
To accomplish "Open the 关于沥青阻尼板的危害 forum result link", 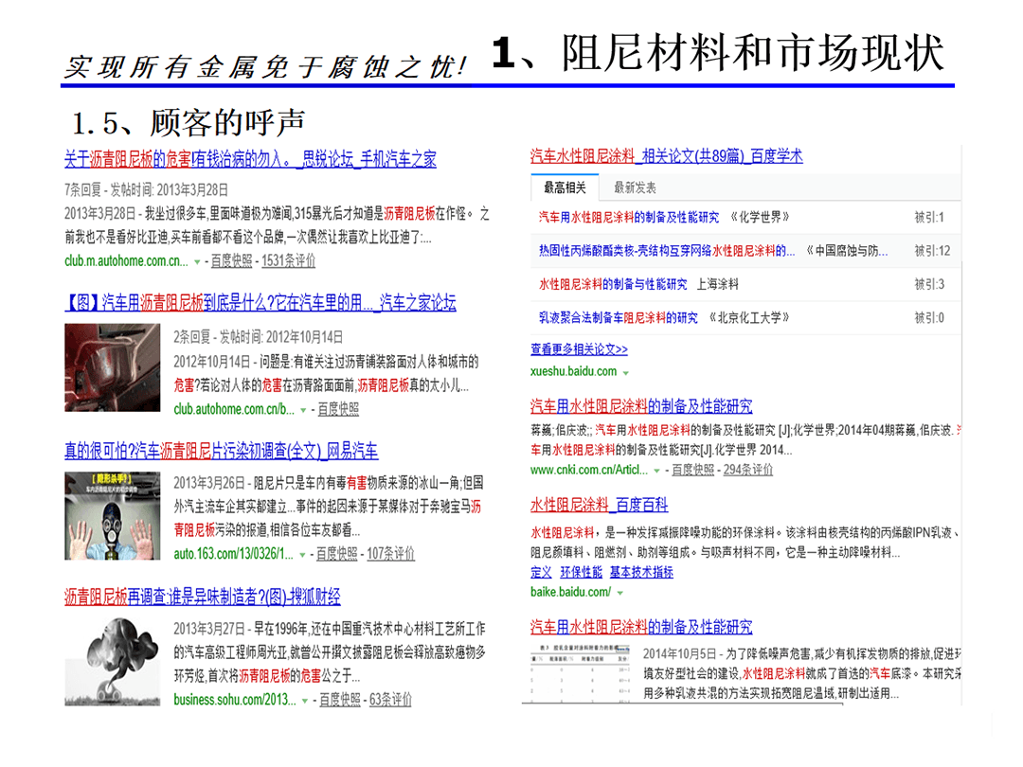I will [x=250, y=158].
